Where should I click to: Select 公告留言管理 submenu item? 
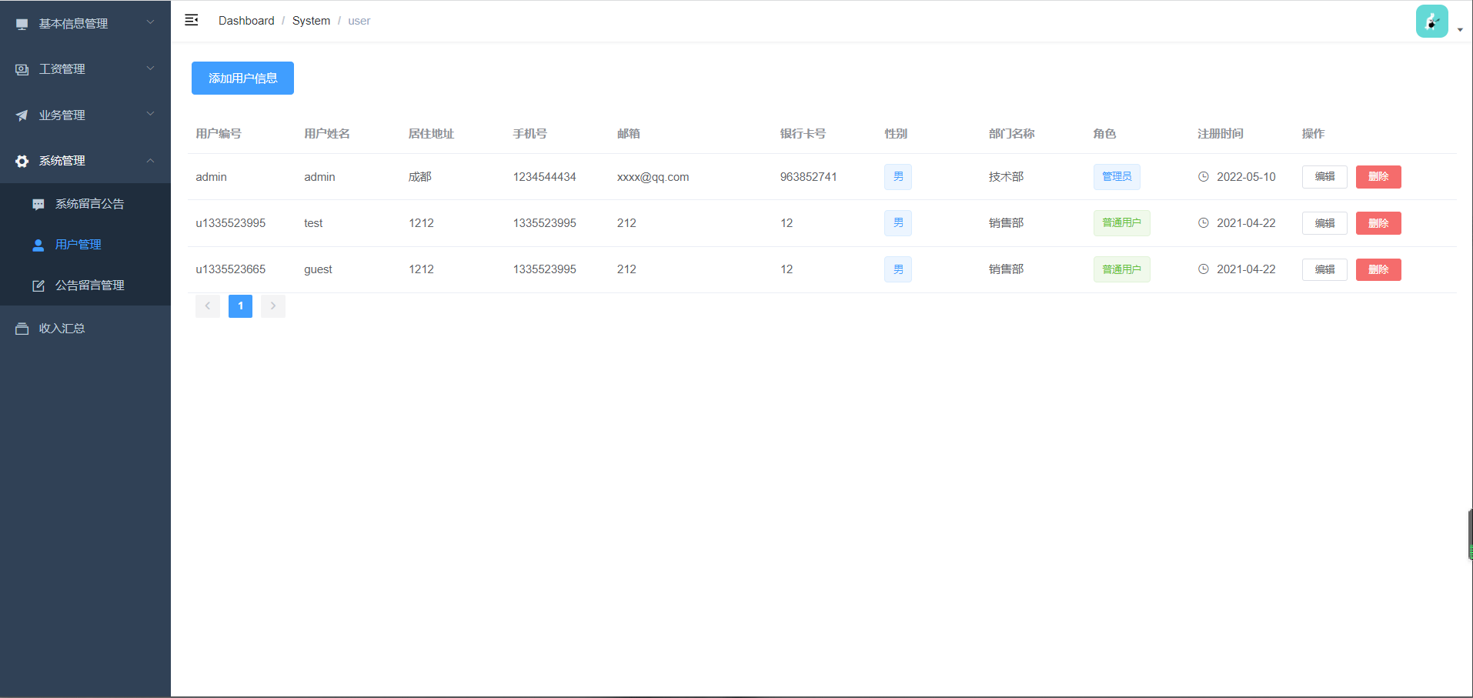click(85, 286)
